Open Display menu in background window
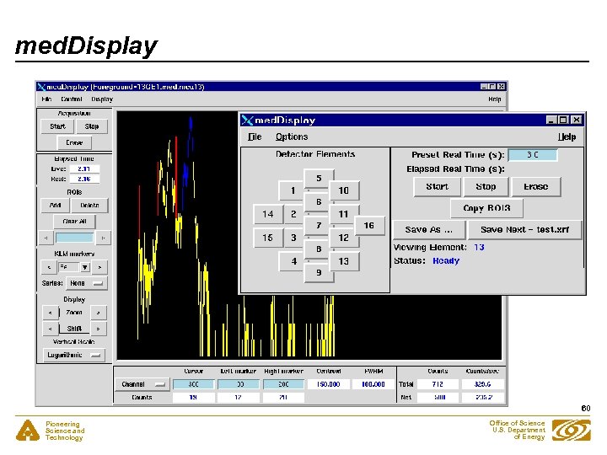607x455 pixels. click(102, 99)
